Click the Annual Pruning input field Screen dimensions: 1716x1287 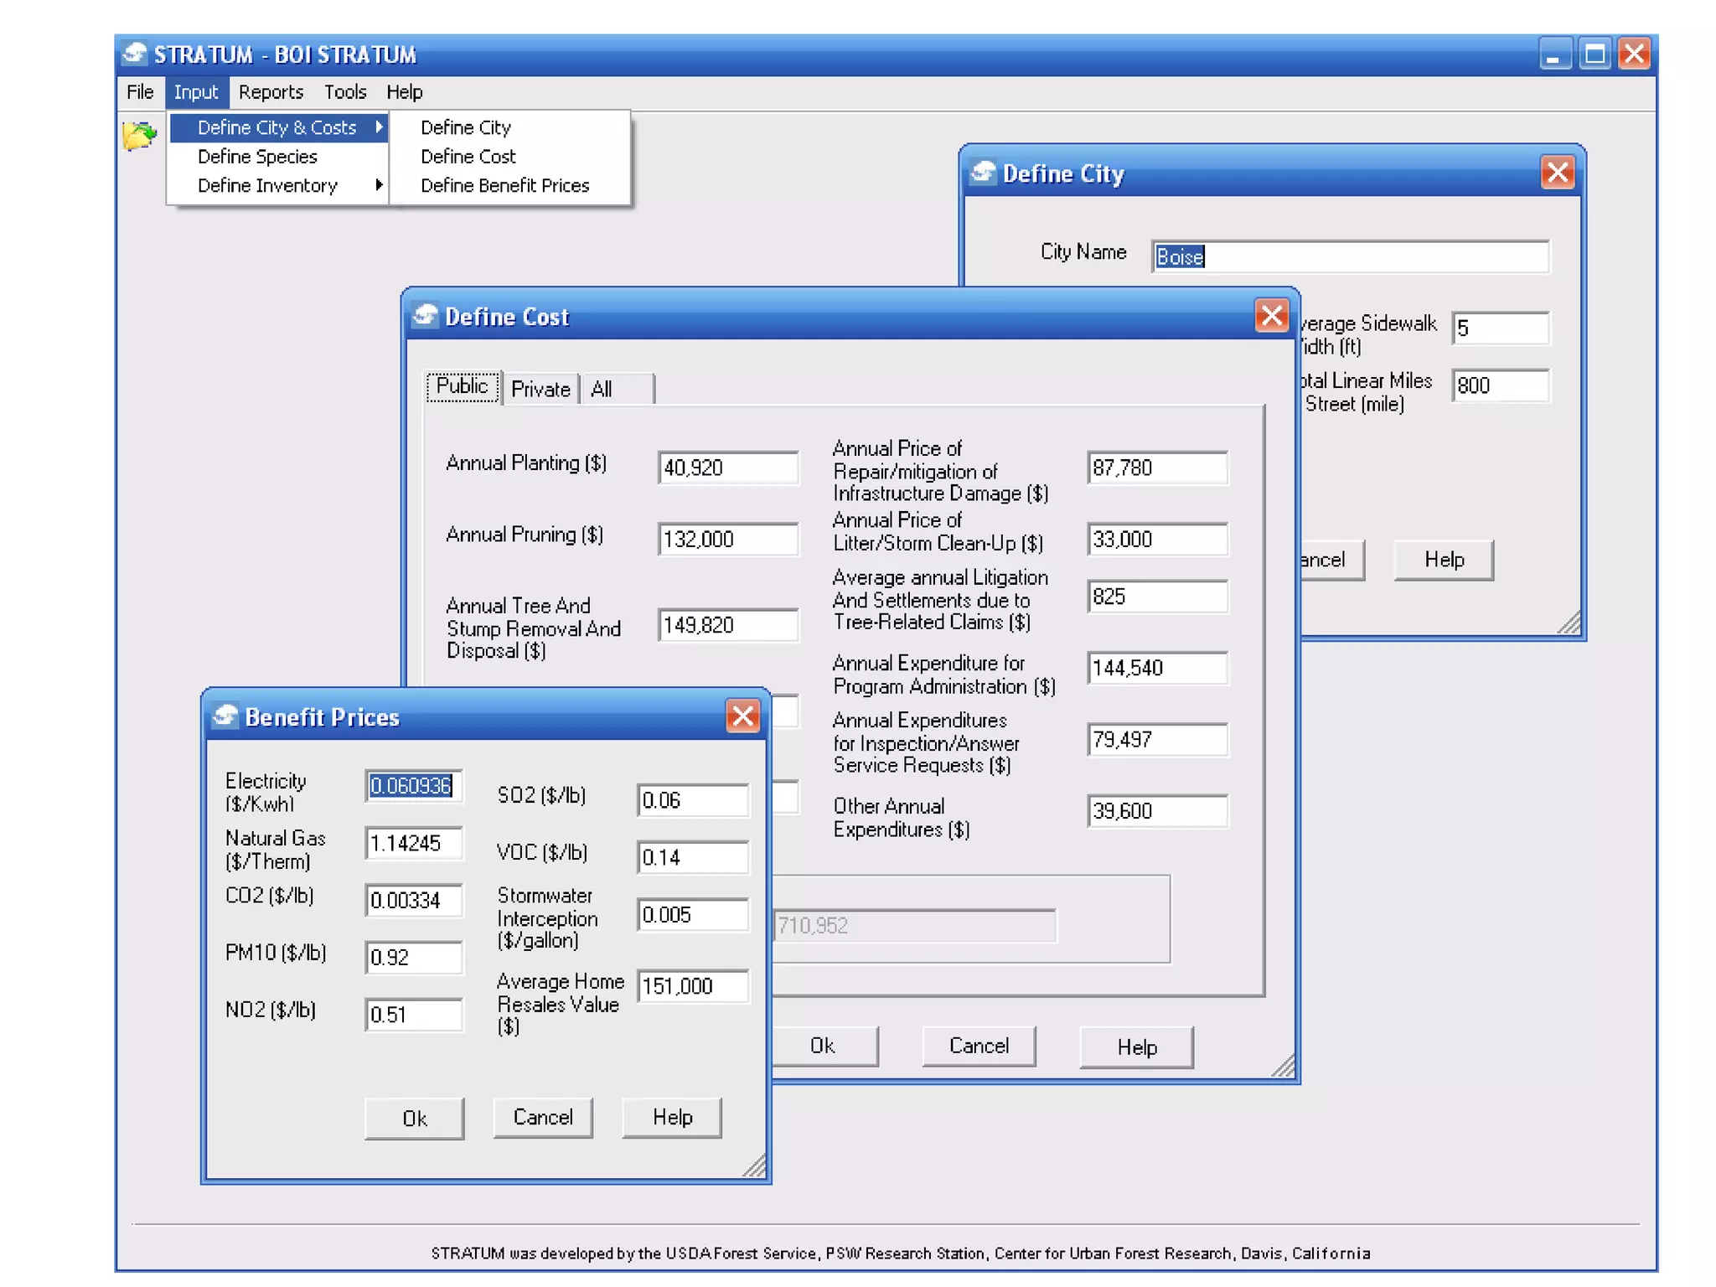pos(726,539)
